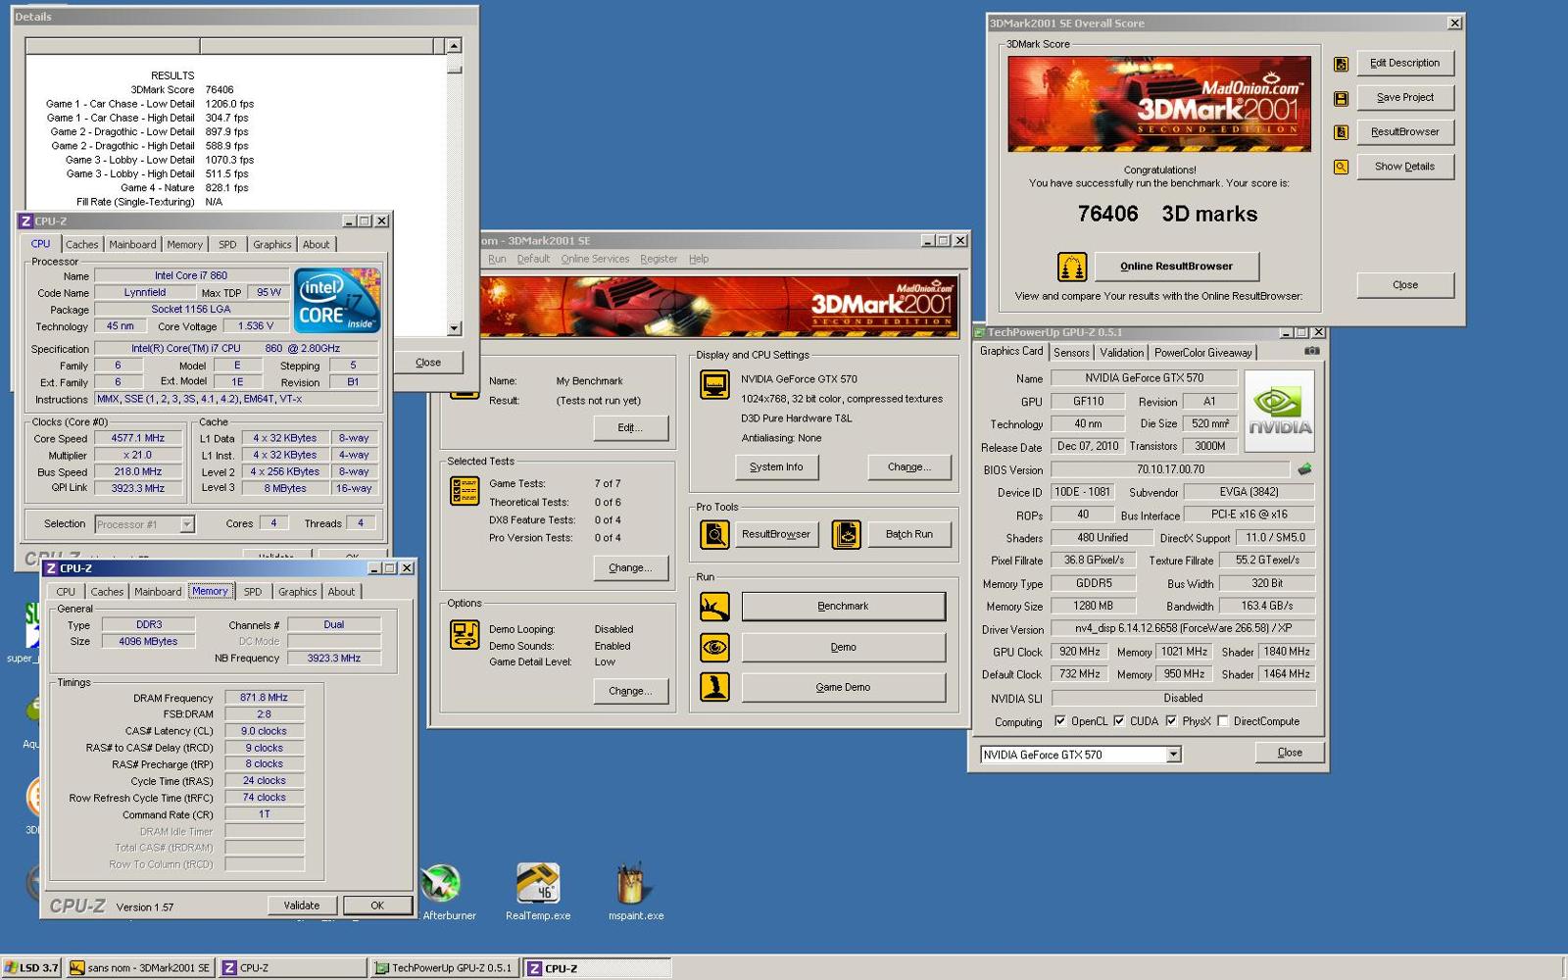The width and height of the screenshot is (1568, 980).
Task: Click Change... button under Display and CPU Settings
Action: (908, 467)
